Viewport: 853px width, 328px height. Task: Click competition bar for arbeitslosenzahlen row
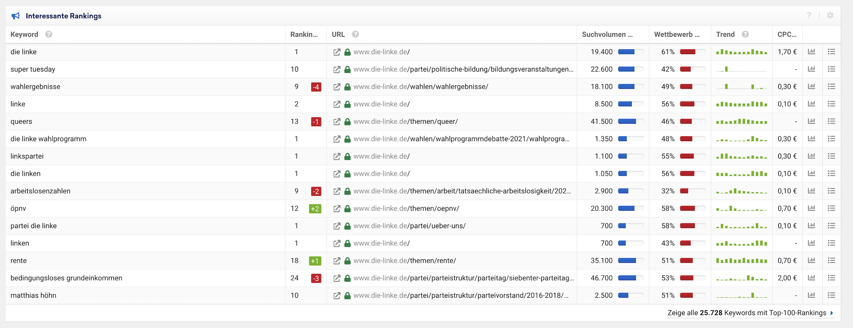pyautogui.click(x=692, y=191)
